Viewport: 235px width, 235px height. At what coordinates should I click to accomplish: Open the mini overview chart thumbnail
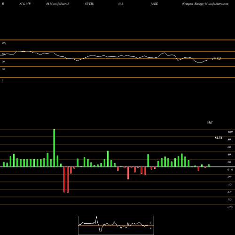(x=116, y=225)
